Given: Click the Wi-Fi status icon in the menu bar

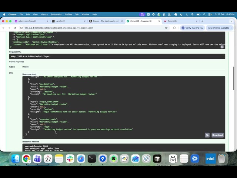Looking at the screenshot, I should 192,14.
